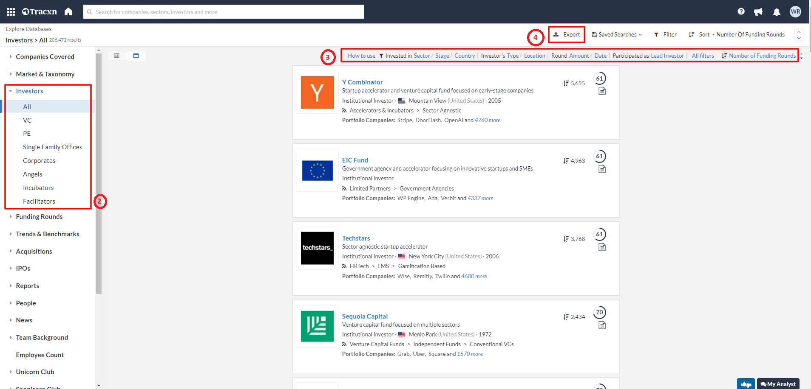Click How to use link

tap(361, 56)
